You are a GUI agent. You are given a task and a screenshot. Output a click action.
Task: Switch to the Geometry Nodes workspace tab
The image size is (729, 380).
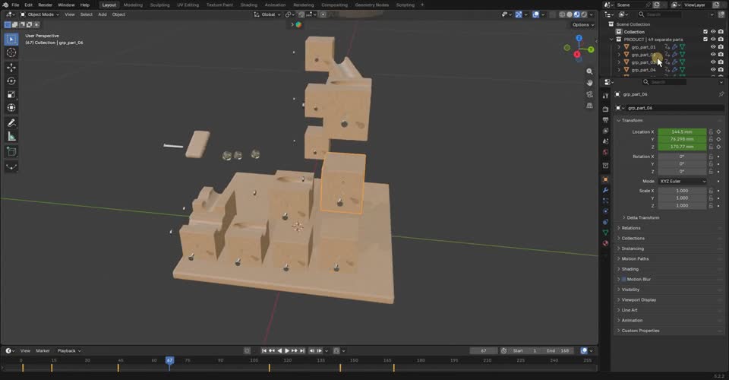(371, 5)
